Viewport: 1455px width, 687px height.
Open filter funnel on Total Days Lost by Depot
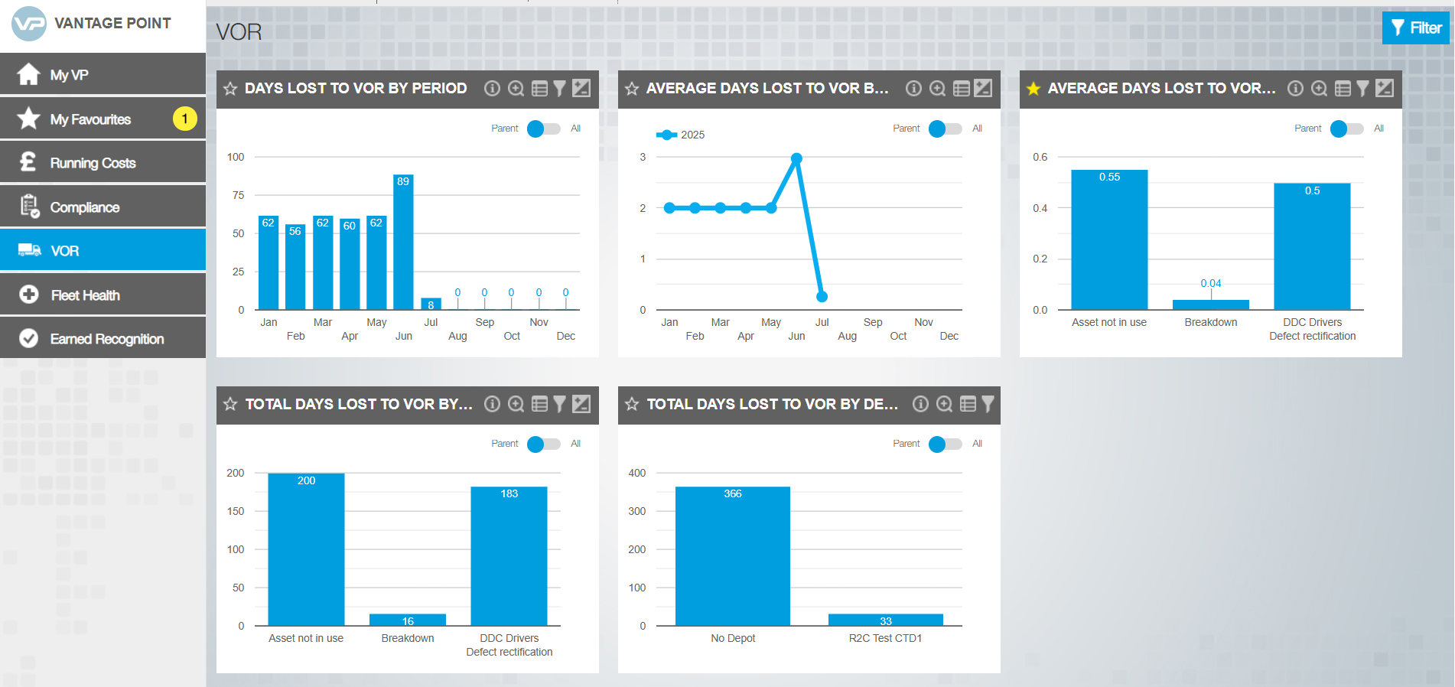coord(988,404)
